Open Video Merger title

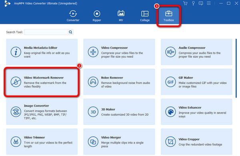pos(111,138)
